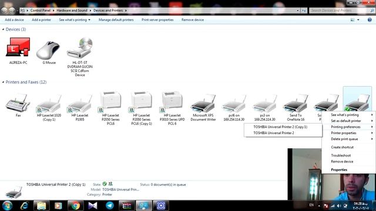The width and height of the screenshot is (376, 211).
Task: Click the media player taskbar icon
Action: (58, 206)
